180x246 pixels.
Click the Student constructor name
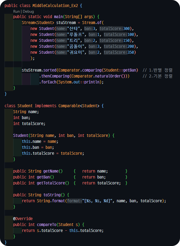(x=21, y=136)
